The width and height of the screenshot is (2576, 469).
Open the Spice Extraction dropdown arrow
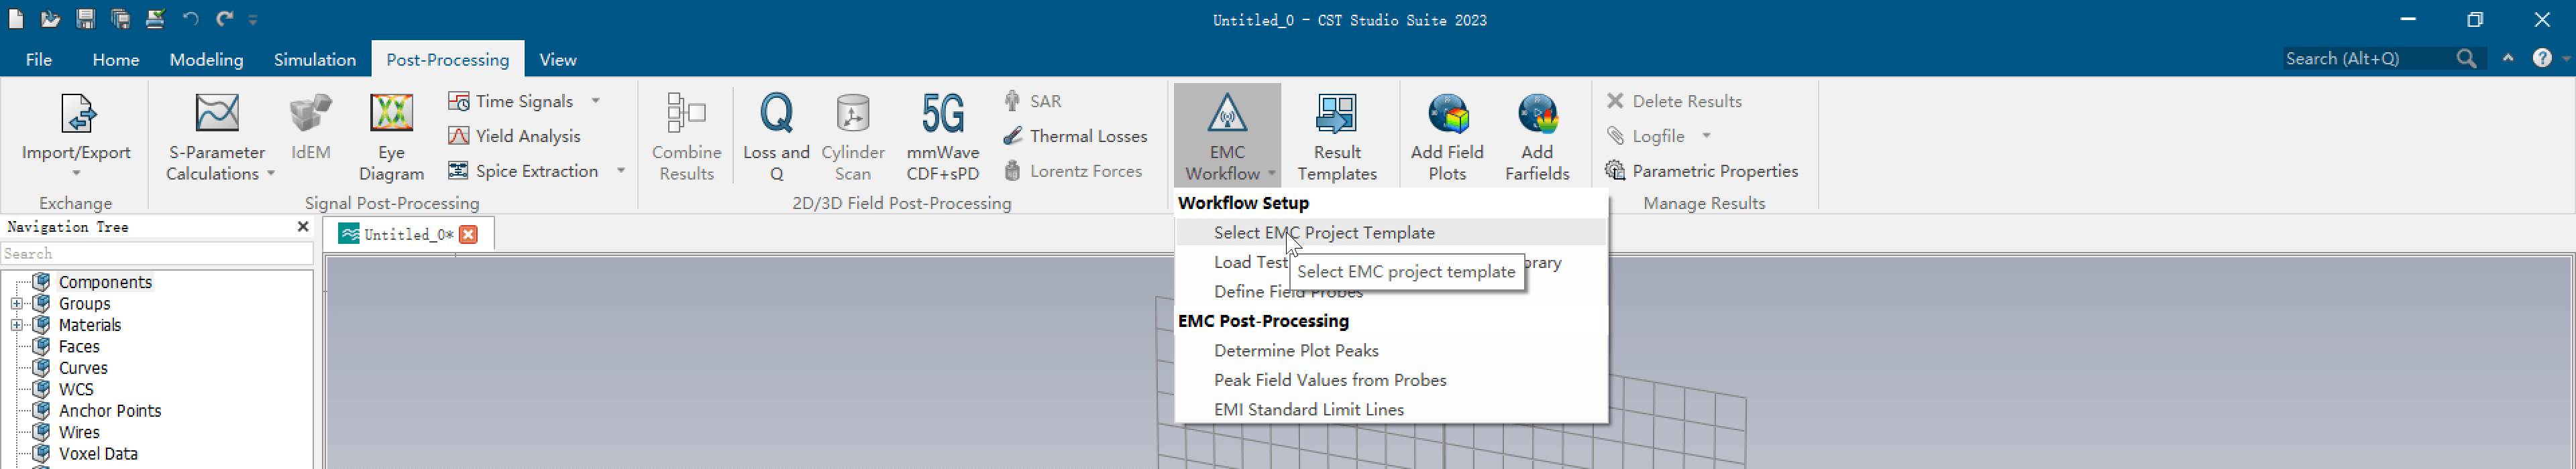(x=621, y=171)
